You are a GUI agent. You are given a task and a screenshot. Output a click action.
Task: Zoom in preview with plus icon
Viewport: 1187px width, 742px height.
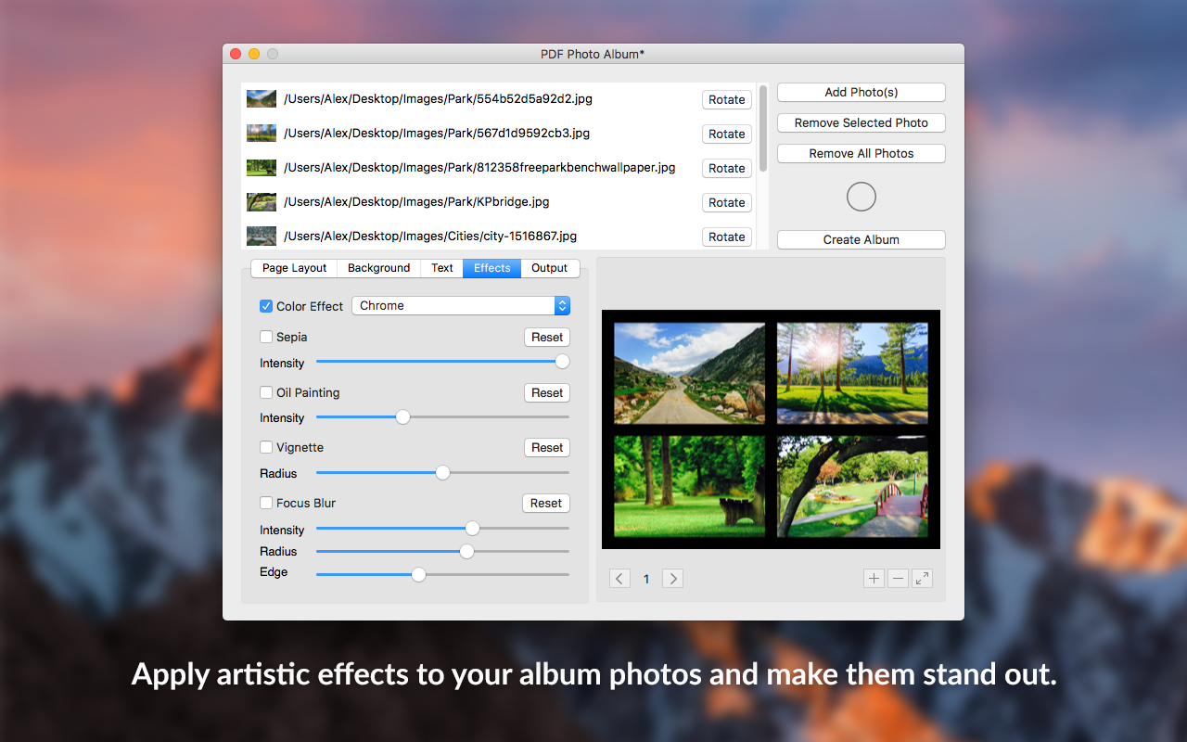pos(874,579)
